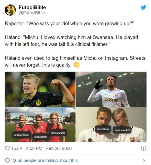Click the reply speech bubble icon
The width and height of the screenshot is (151, 165).
pos(7,160)
